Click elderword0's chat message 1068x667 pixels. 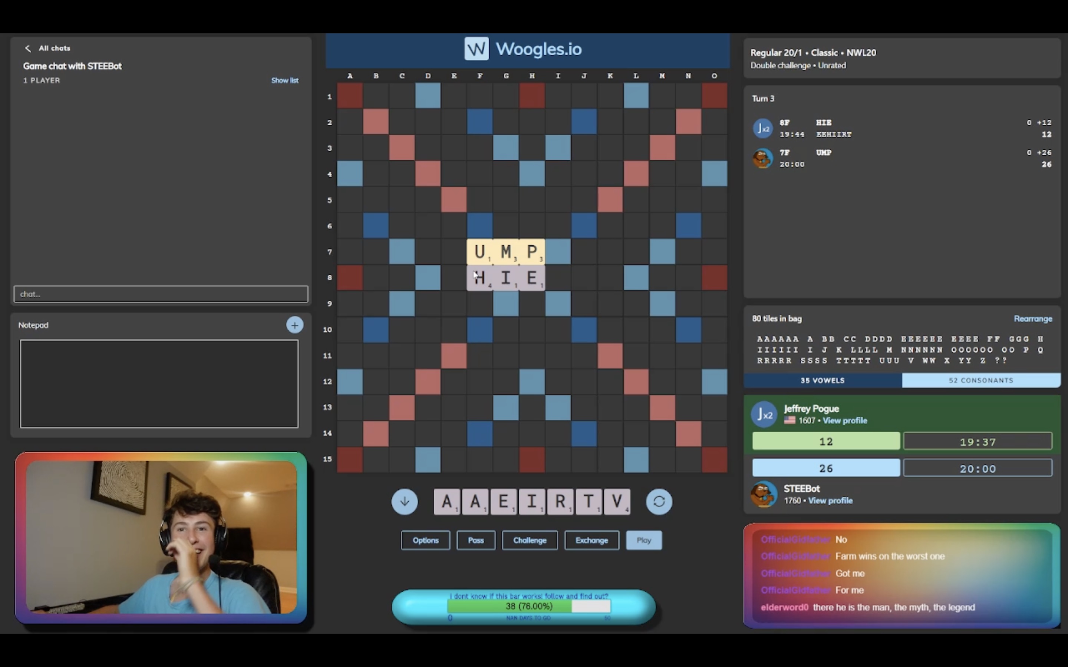pos(868,607)
